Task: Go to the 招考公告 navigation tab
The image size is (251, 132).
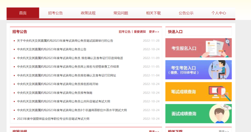Action: tap(56, 13)
